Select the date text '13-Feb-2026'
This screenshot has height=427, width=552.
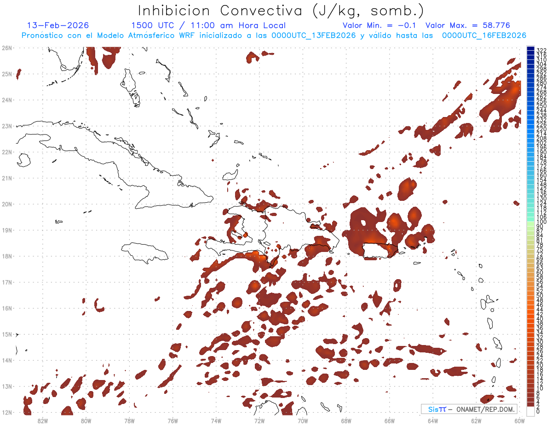click(58, 25)
